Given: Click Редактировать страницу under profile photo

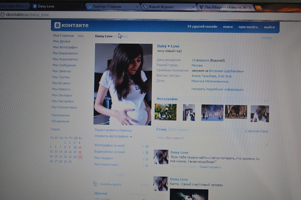Looking at the screenshot, I should click(x=113, y=130).
